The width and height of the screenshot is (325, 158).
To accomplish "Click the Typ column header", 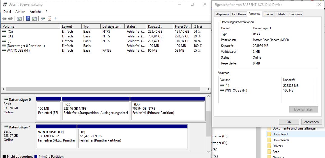I will coord(91,27).
